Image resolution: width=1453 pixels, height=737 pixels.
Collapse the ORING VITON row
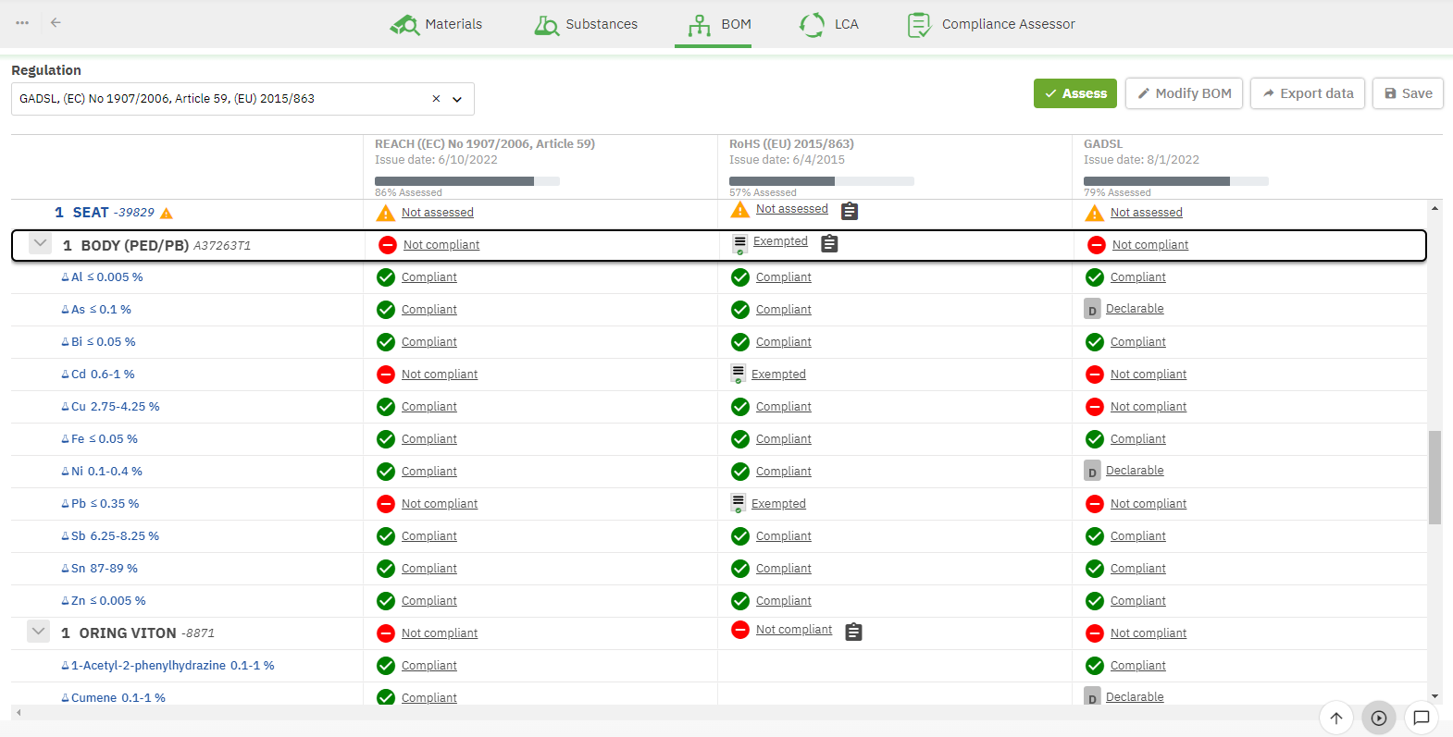coord(38,632)
